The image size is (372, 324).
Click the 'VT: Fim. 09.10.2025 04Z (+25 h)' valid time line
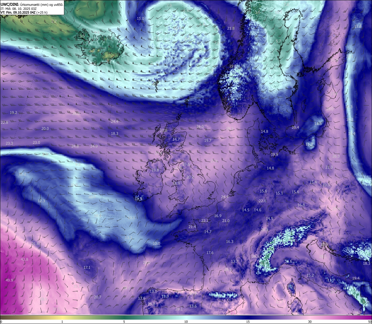click(24, 12)
